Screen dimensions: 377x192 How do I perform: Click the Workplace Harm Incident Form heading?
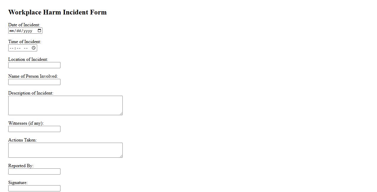(58, 12)
